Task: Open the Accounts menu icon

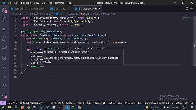Action: (4, 86)
